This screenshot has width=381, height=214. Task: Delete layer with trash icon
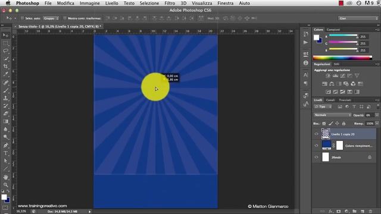pyautogui.click(x=370, y=212)
